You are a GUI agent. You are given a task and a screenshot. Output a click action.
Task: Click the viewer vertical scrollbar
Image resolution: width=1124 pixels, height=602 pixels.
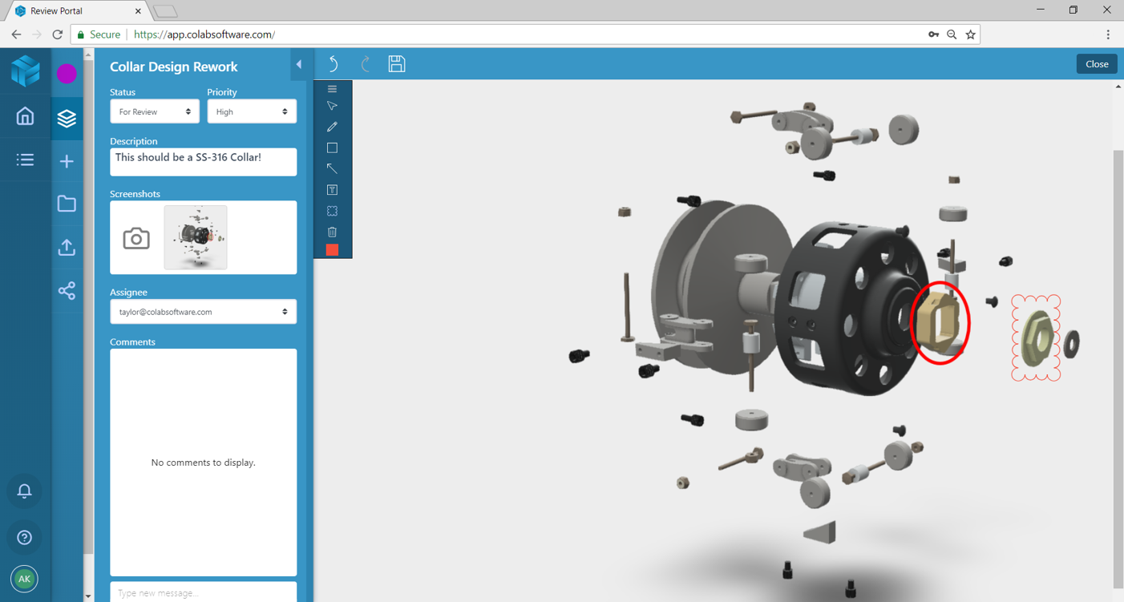pos(1118,369)
